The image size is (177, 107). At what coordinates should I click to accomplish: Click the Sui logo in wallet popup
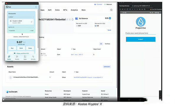tap(9, 7)
